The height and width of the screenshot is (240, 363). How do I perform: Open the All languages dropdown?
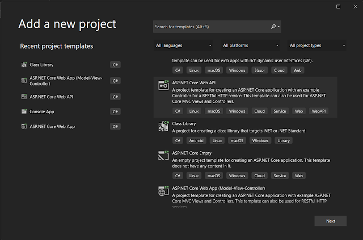pos(184,45)
